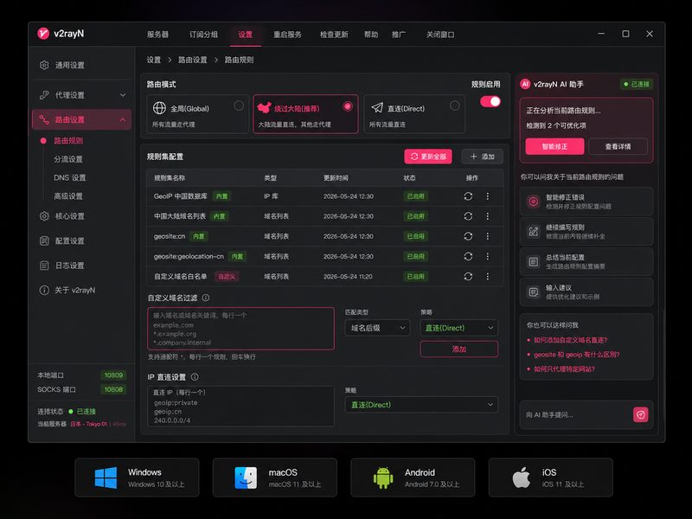Viewport: 692px width, 519px height.
Task: Select the 全局(Global) routing mode
Action: tap(198, 114)
